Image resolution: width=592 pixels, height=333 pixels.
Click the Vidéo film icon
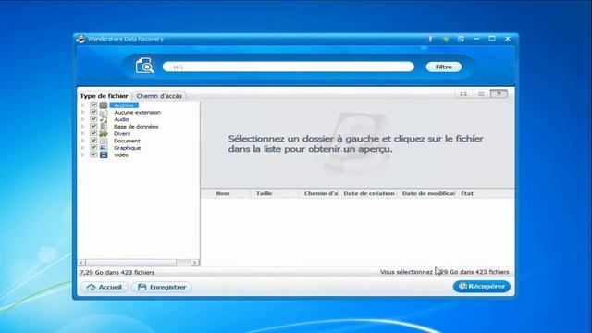tap(104, 154)
